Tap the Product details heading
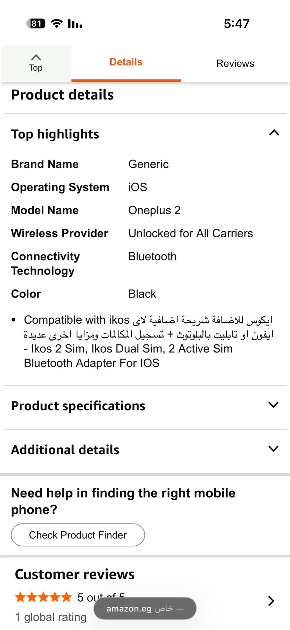 pos(62,95)
